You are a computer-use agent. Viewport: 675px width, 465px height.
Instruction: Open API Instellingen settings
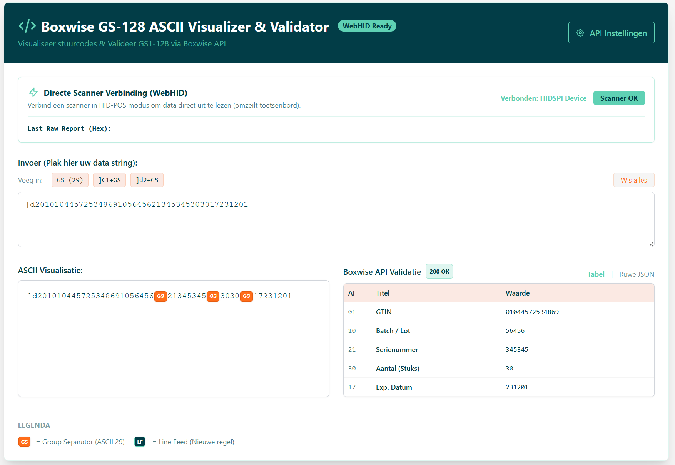coord(611,33)
